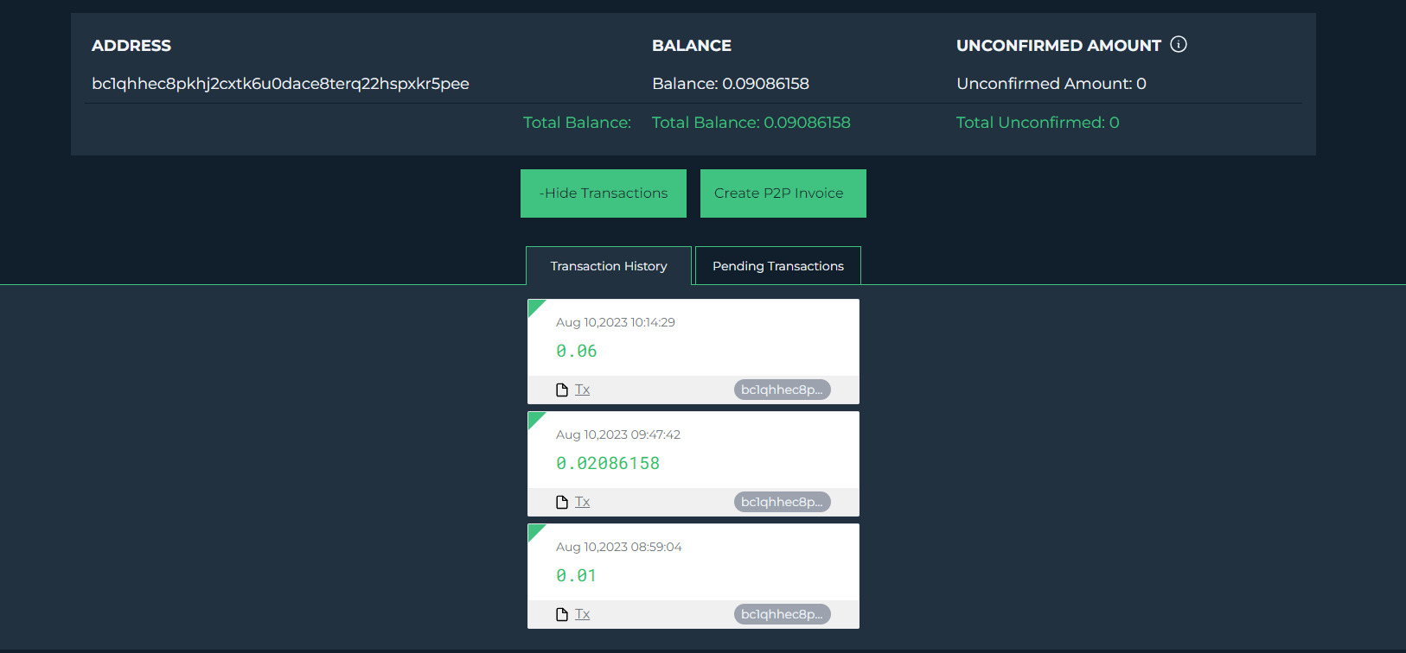
Task: Click the bc1qhhec8p address badge on the 0.01 card
Action: 782,614
